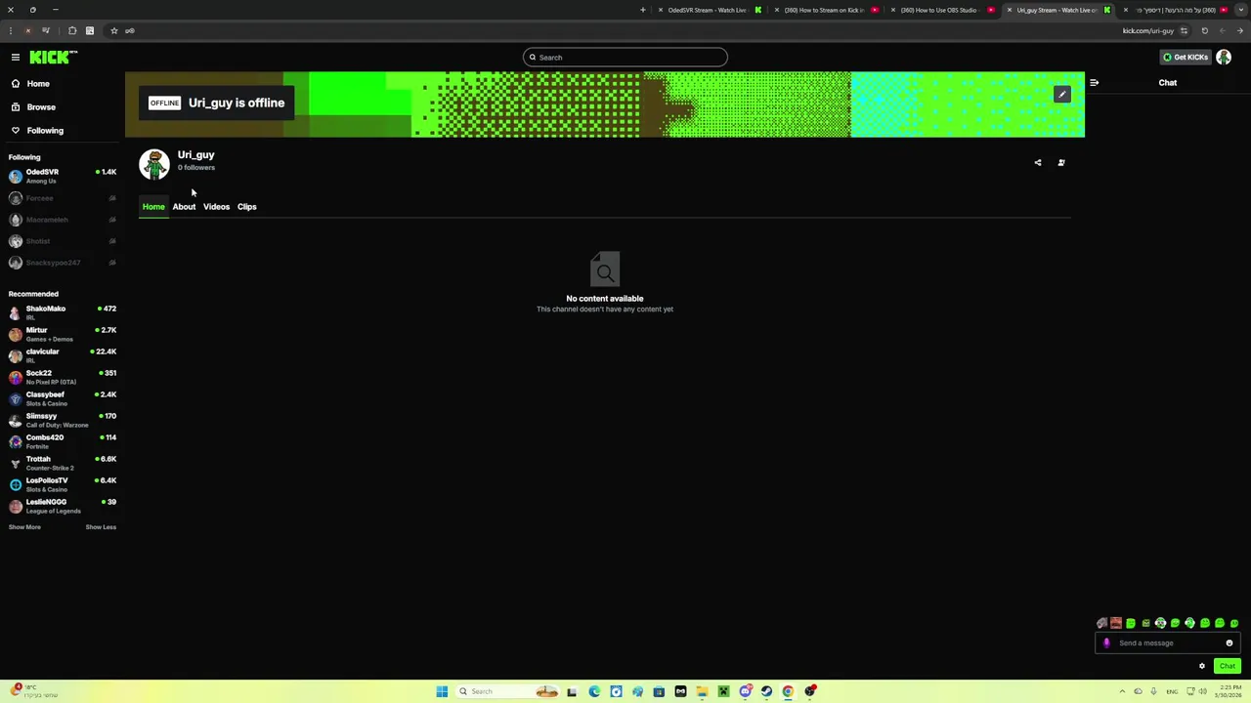Reload the page
This screenshot has height=703, width=1251.
point(1204,30)
